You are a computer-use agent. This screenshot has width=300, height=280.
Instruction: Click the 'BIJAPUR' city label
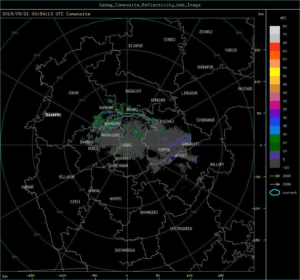tap(135, 46)
